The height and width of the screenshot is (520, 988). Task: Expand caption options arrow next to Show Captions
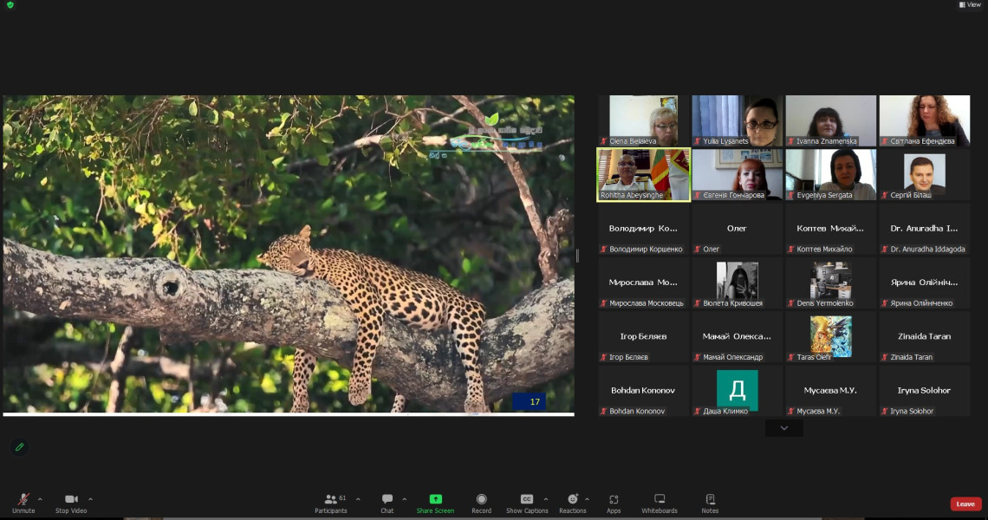coord(546,499)
